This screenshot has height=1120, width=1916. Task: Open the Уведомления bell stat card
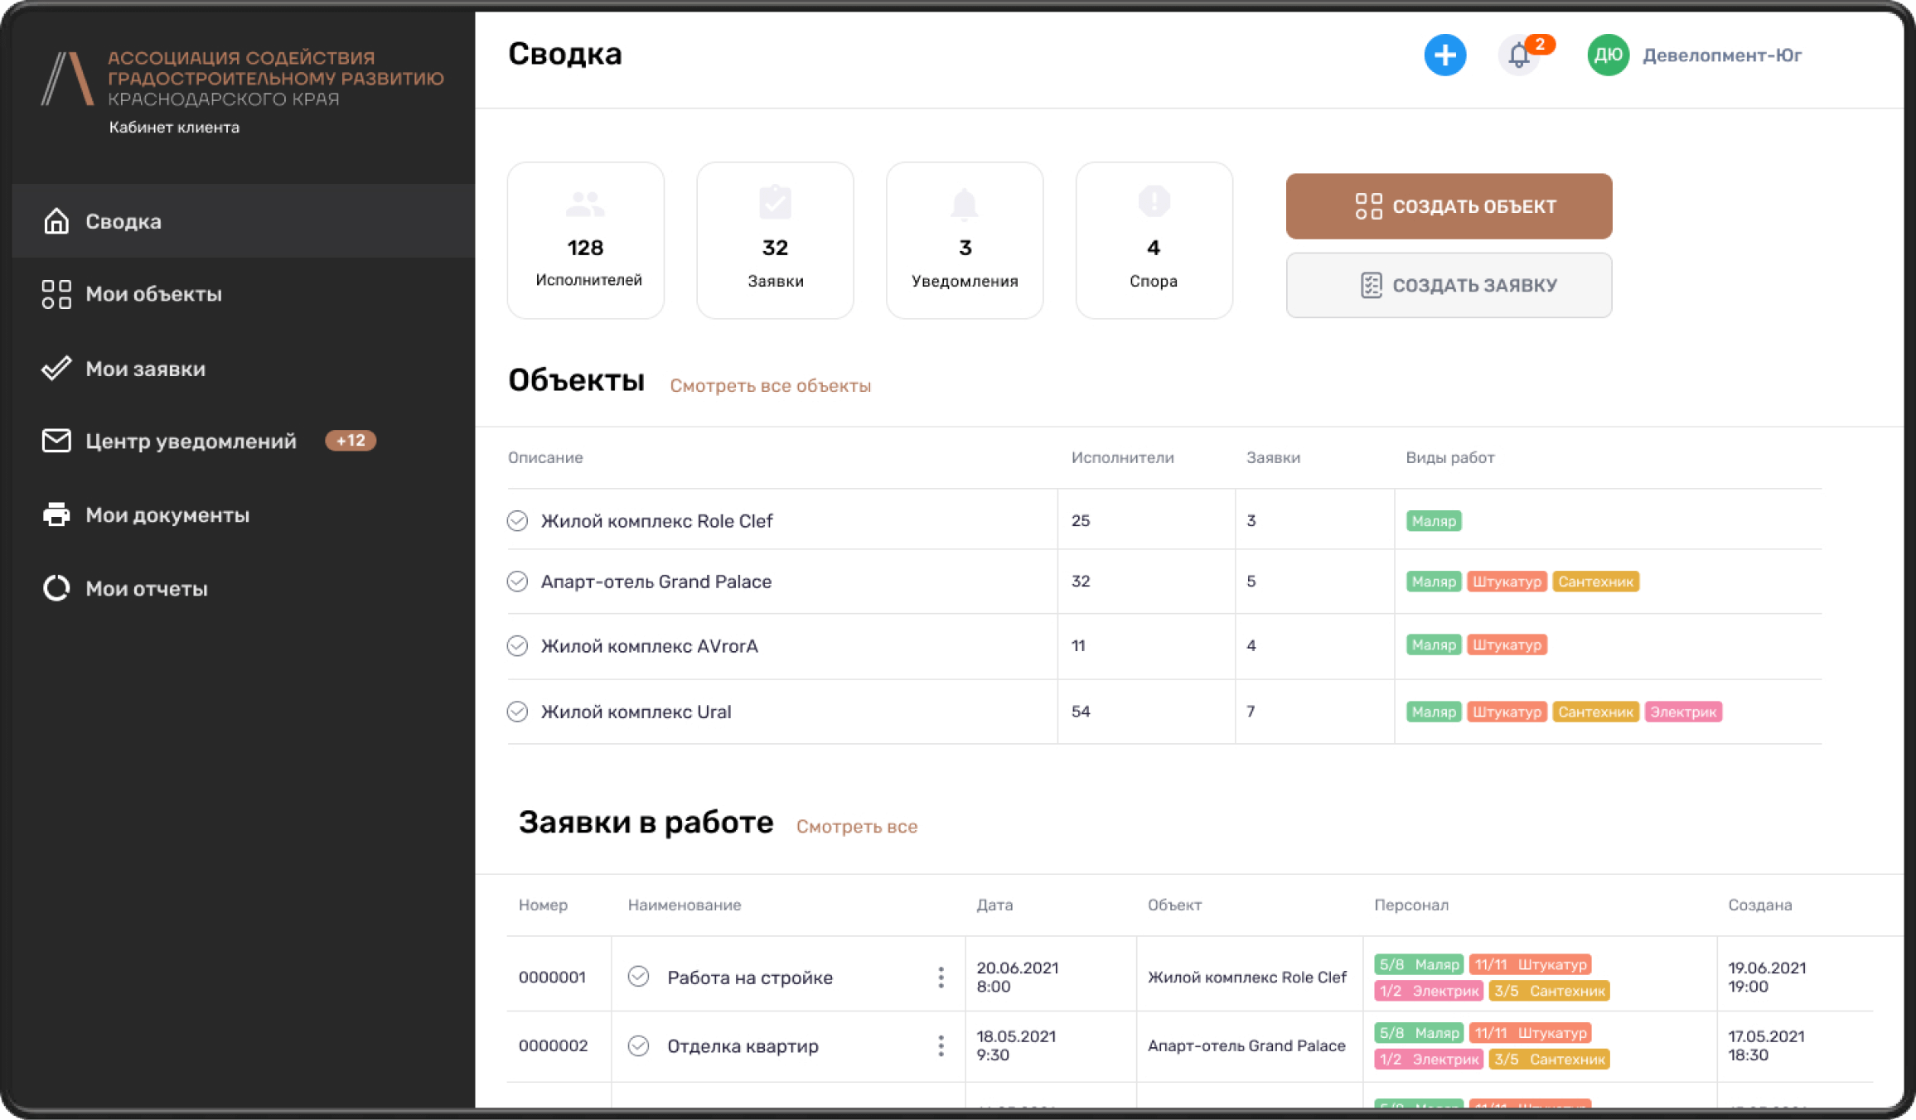pyautogui.click(x=965, y=240)
